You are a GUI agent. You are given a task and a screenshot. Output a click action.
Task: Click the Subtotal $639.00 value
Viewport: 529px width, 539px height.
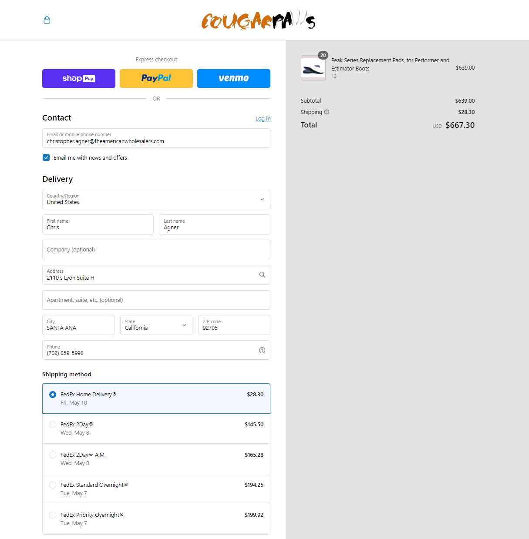coord(465,101)
